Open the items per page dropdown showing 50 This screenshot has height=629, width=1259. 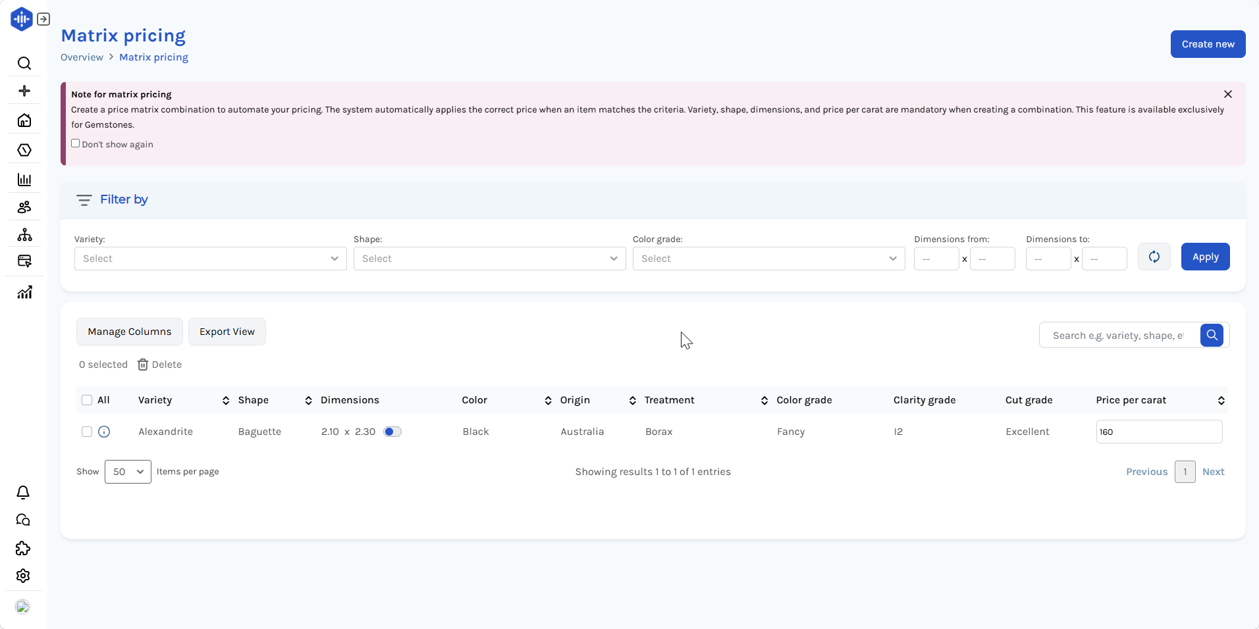click(x=128, y=472)
